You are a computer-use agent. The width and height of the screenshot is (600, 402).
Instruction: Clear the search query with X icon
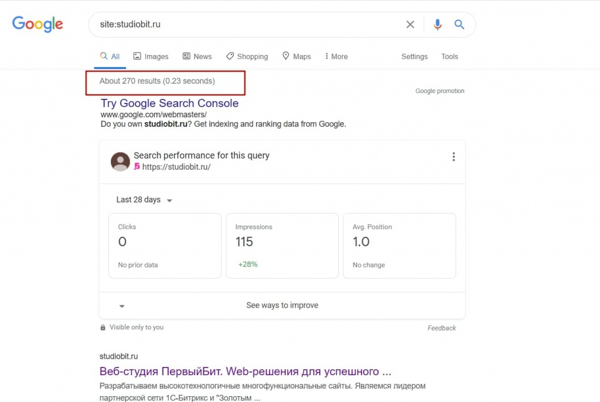pos(410,25)
